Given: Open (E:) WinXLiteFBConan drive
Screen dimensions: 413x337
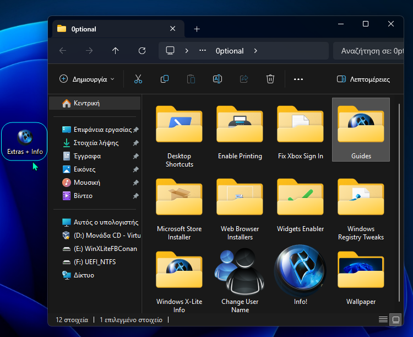Looking at the screenshot, I should tap(95, 249).
